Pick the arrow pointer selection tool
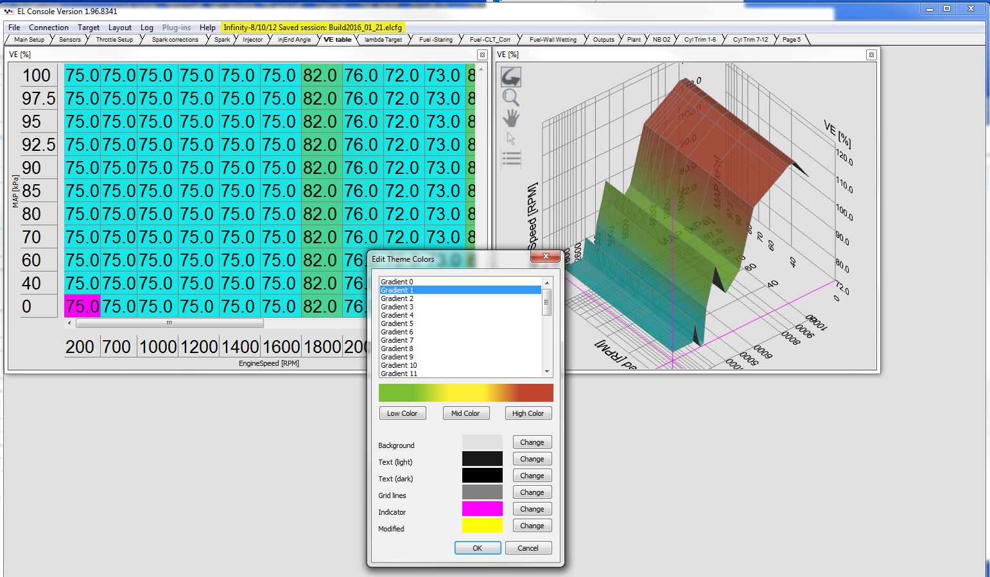 [511, 139]
